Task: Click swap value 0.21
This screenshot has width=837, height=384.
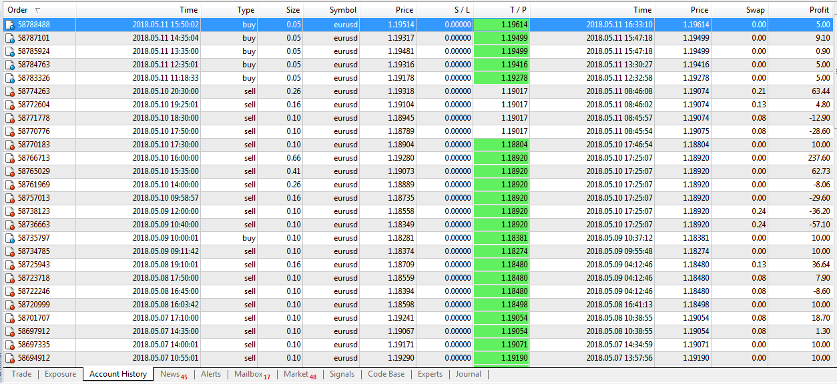Action: click(x=759, y=91)
